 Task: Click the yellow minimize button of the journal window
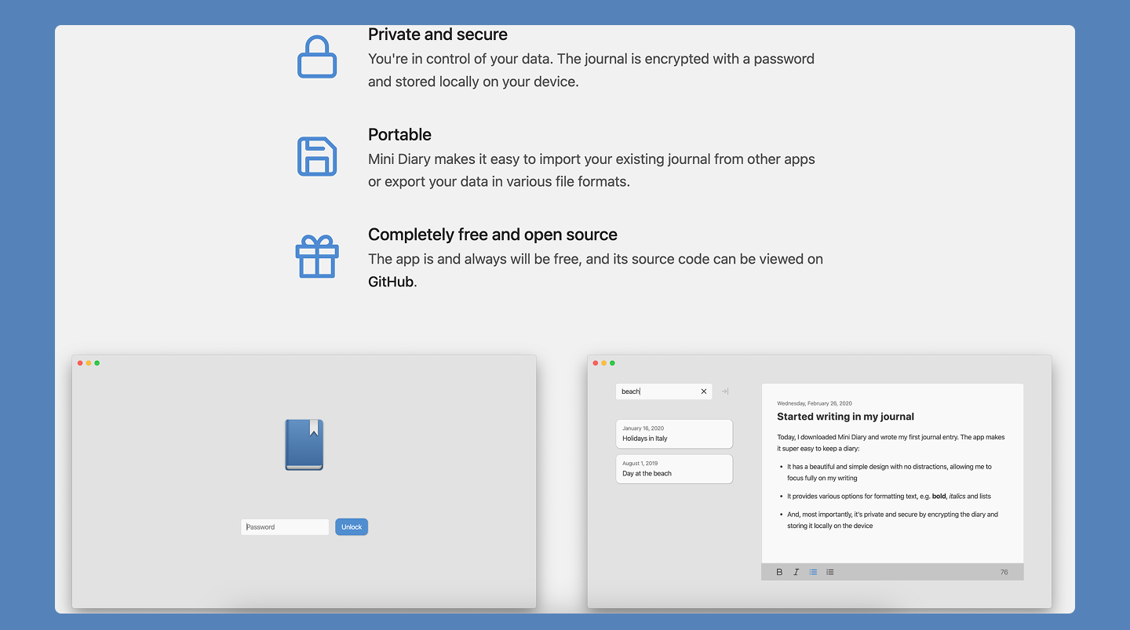coord(604,363)
